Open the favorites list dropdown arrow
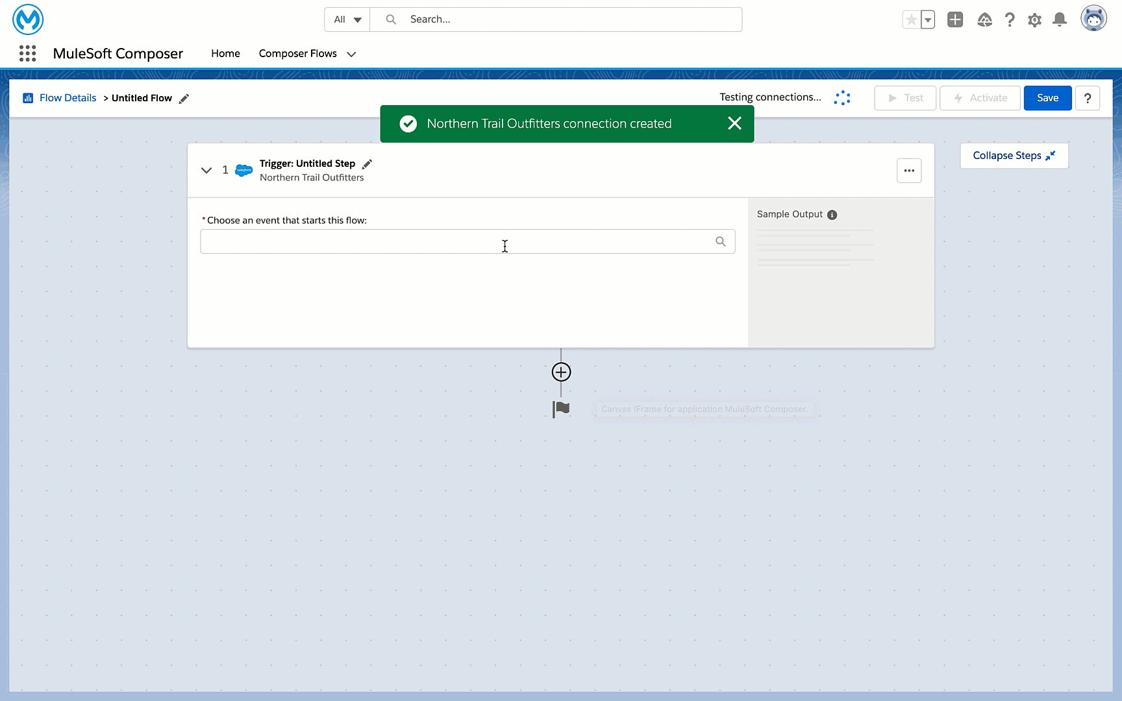Viewport: 1122px width, 701px height. (928, 19)
